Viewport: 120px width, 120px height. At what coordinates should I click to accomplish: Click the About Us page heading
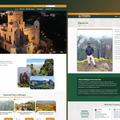tap(83, 23)
